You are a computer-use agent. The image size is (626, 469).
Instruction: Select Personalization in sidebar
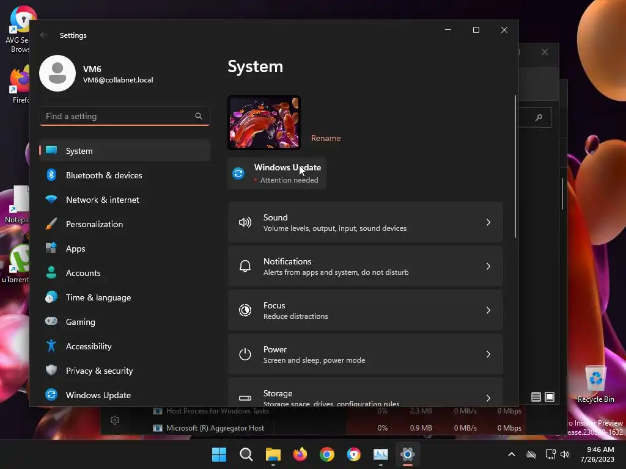(x=125, y=224)
